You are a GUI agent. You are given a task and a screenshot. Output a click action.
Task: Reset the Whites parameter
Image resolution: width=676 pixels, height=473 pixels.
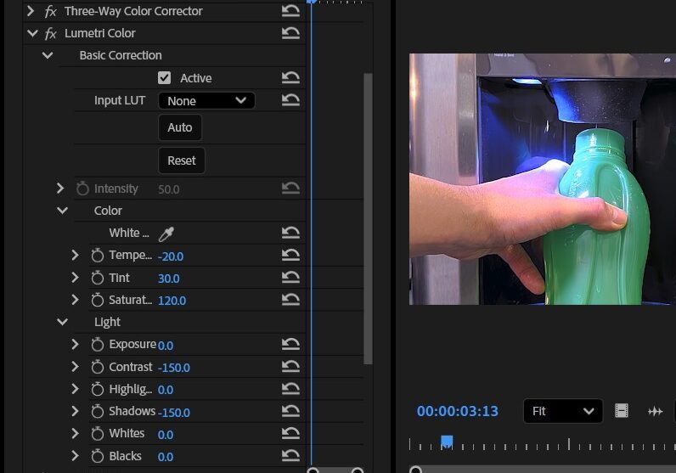(x=290, y=433)
